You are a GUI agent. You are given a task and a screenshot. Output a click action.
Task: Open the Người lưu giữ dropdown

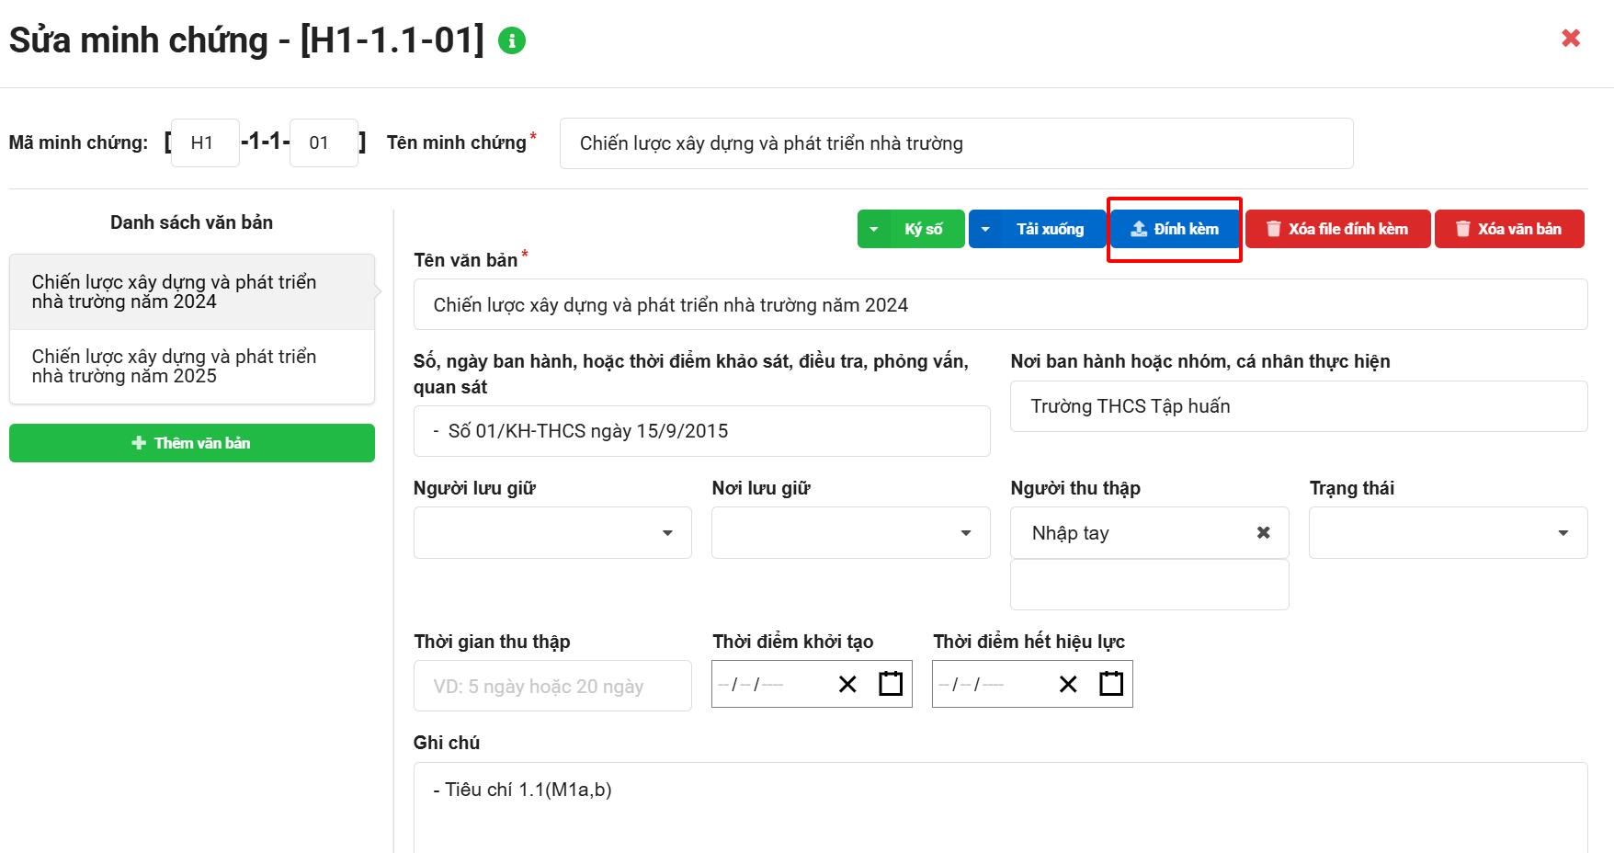pos(552,533)
